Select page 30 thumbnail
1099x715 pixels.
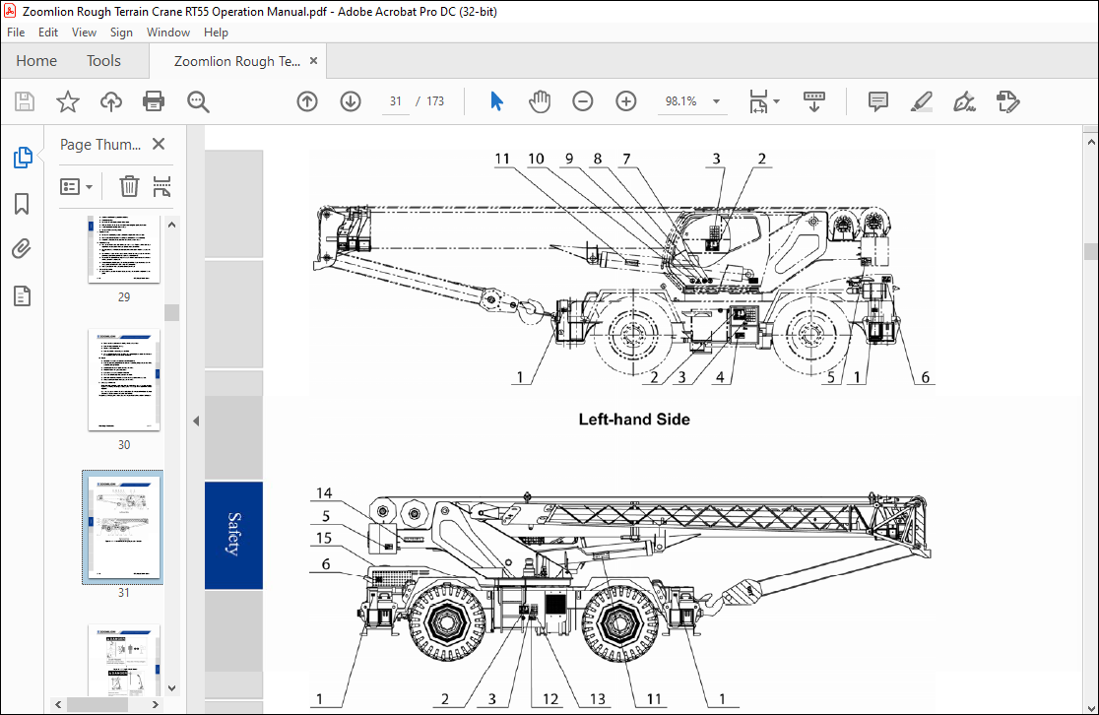tap(124, 380)
